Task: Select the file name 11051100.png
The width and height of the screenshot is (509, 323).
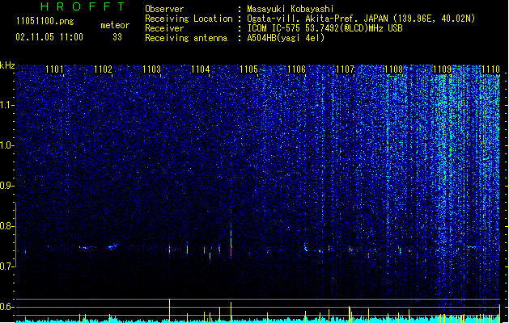Action: point(45,22)
